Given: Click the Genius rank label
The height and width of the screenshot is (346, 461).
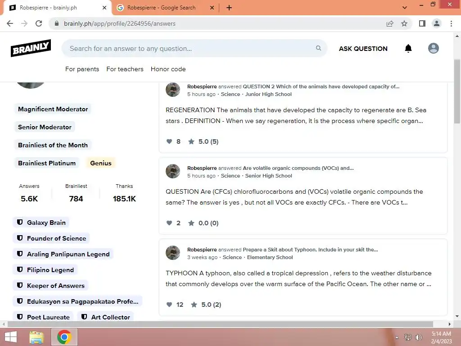Looking at the screenshot, I should 101,163.
